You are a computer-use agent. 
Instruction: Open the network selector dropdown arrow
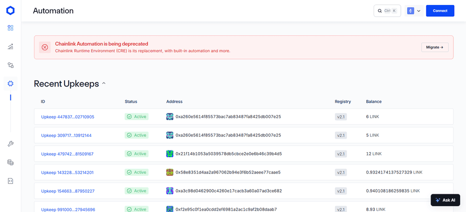tap(419, 11)
